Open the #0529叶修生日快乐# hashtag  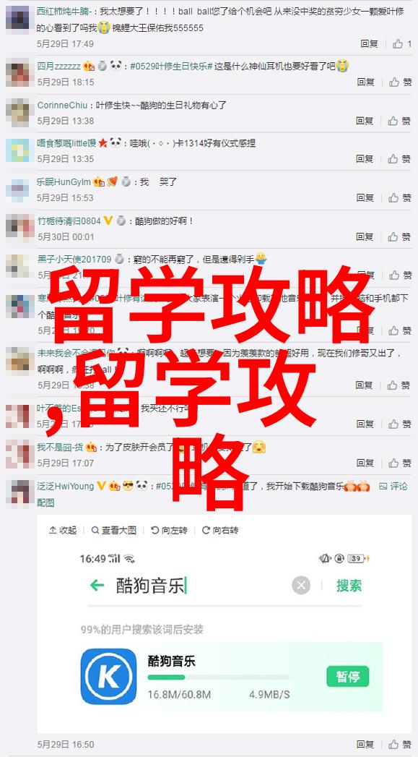[x=171, y=66]
